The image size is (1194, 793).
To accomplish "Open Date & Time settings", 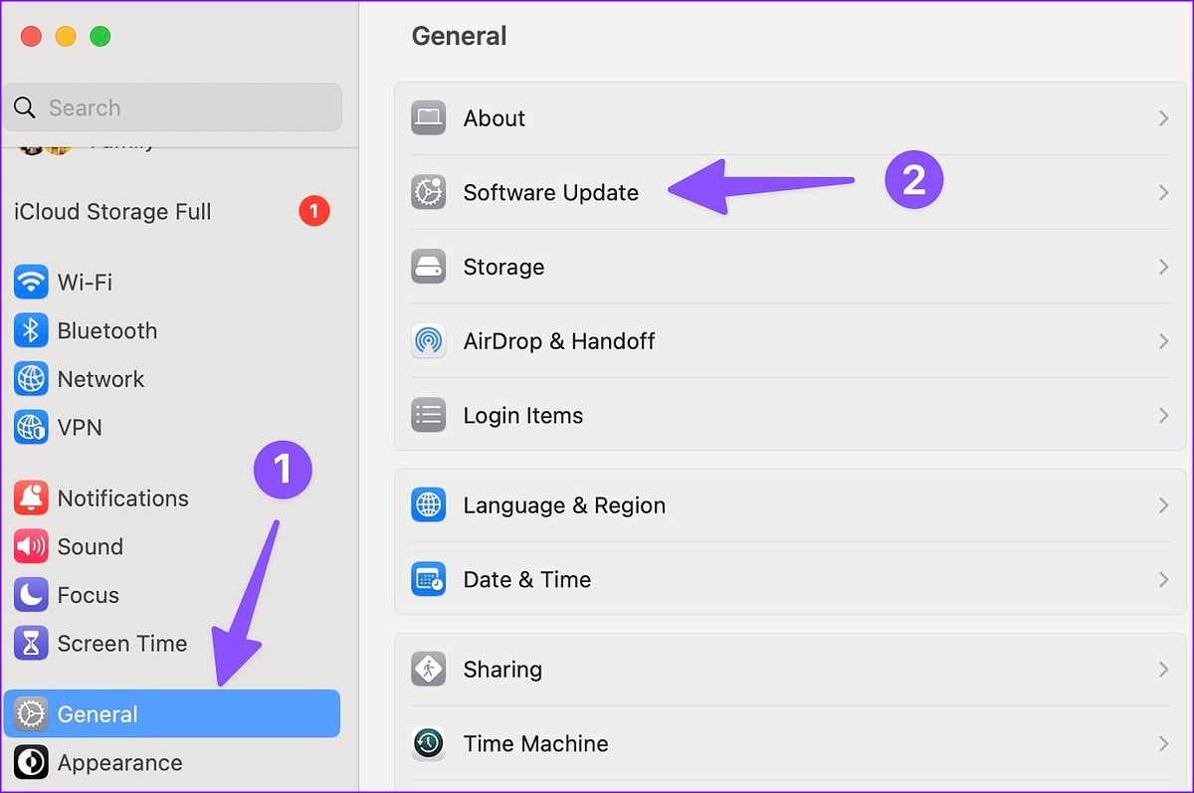I will click(526, 580).
